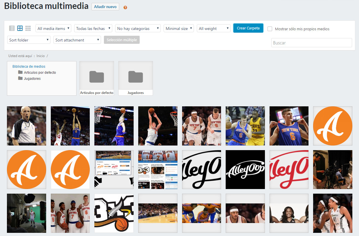This screenshot has width=359, height=236.
Task: Select website screenshot thumbnail showing All-Star
Action: 158,169
